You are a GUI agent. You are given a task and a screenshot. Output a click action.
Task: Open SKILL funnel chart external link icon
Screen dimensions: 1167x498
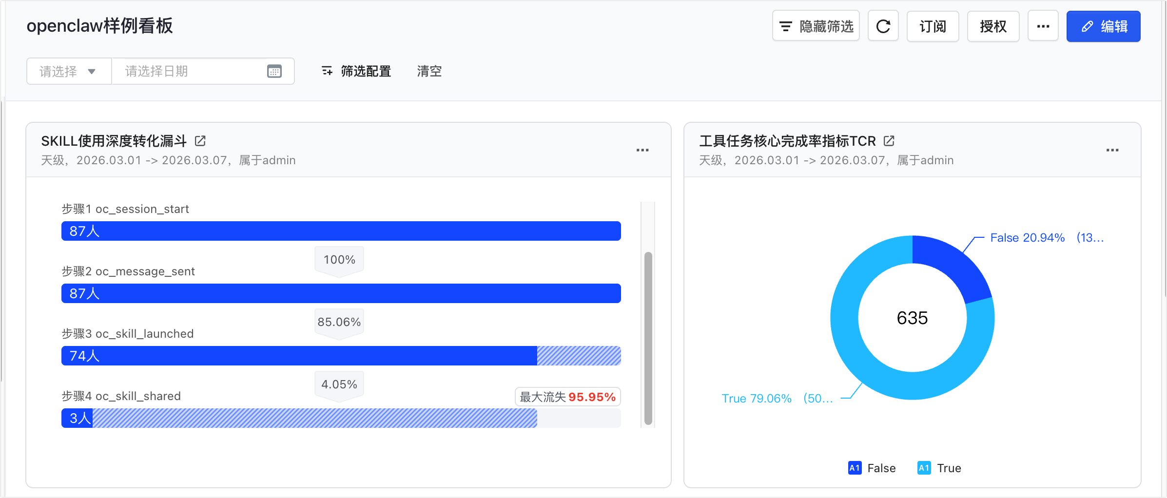pyautogui.click(x=200, y=141)
